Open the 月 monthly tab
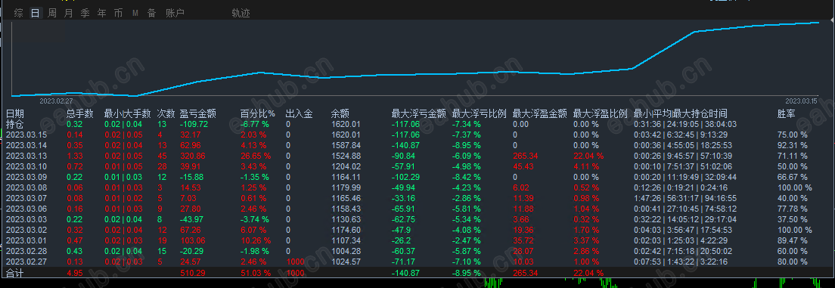 [68, 14]
